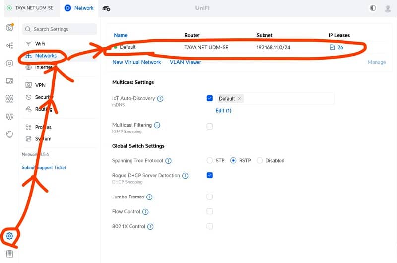
Task: Open the UniFi Devices icon in sidebar
Action: tap(9, 63)
